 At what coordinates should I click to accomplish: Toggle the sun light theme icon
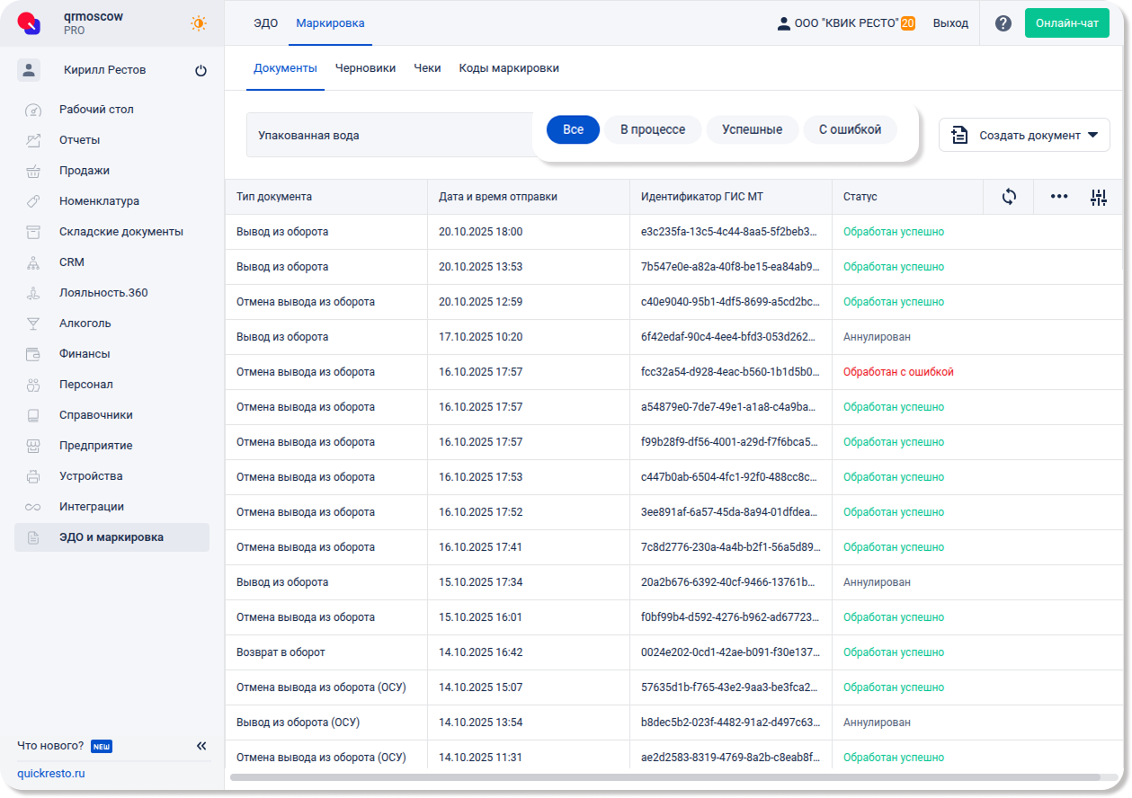click(199, 23)
